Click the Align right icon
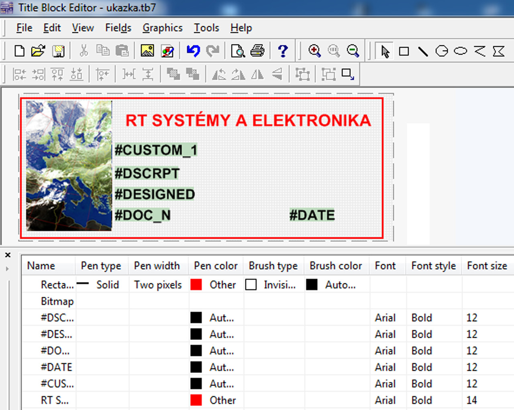The image size is (514, 410). [39, 74]
